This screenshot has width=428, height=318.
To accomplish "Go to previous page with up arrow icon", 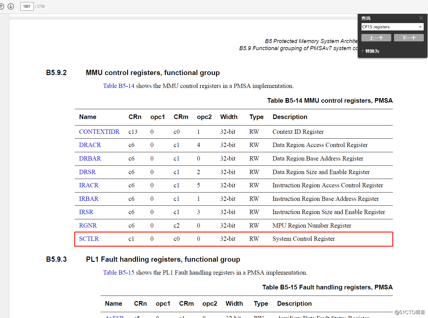I will pyautogui.click(x=1, y=6).
